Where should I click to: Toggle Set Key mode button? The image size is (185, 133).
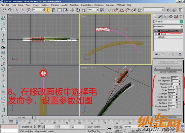click(x=118, y=131)
